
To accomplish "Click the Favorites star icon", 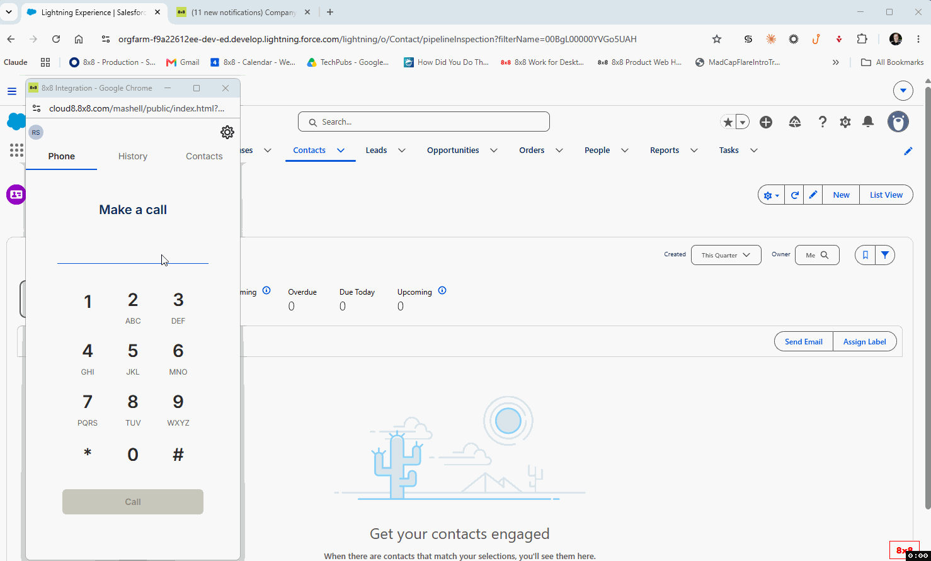I will pyautogui.click(x=728, y=122).
